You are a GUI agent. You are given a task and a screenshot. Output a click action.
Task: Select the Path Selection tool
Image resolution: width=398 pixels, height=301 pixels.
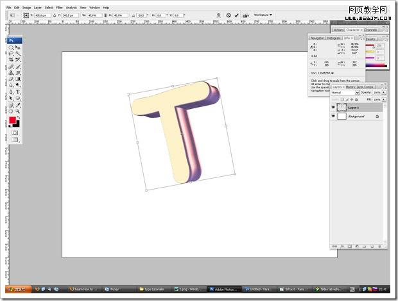(x=11, y=98)
